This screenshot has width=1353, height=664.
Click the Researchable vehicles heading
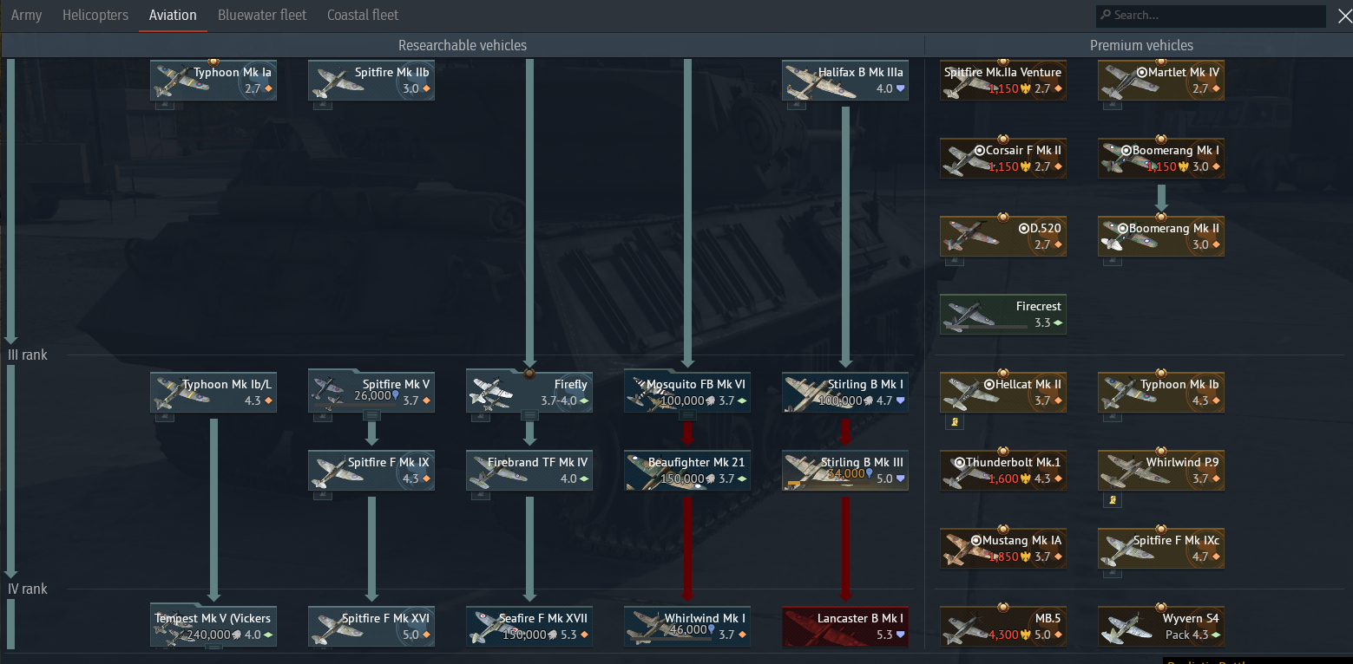coord(463,45)
